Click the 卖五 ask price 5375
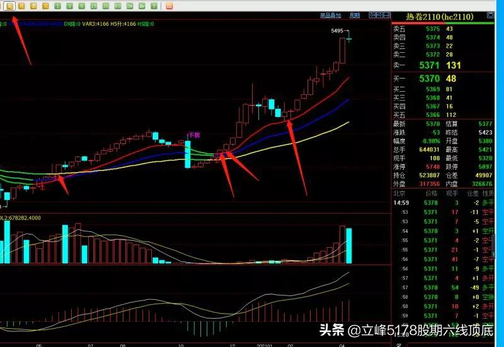This screenshot has height=347, width=504. coord(433,29)
